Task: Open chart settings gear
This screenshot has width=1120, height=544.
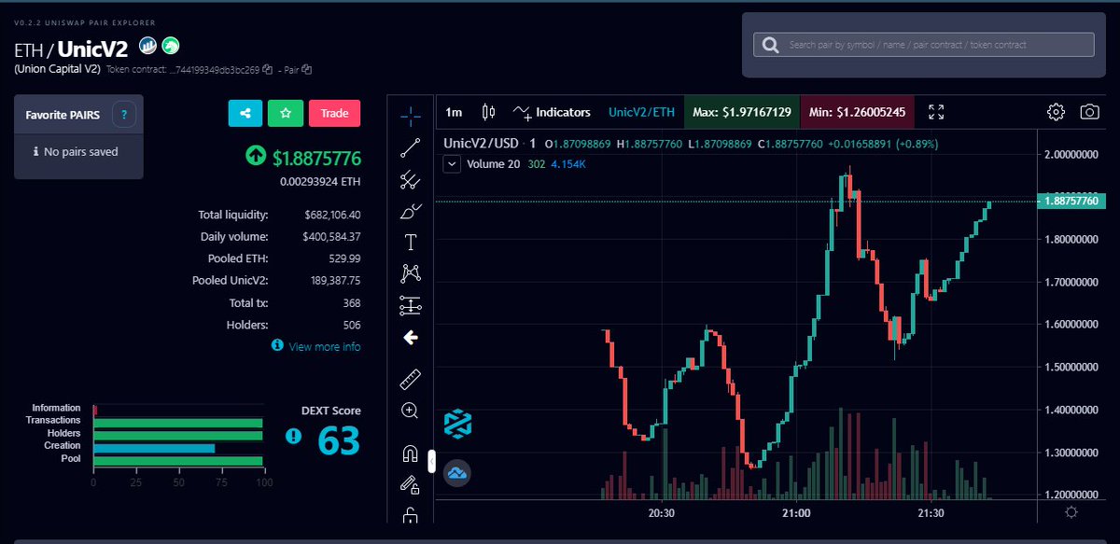Action: pyautogui.click(x=1056, y=112)
